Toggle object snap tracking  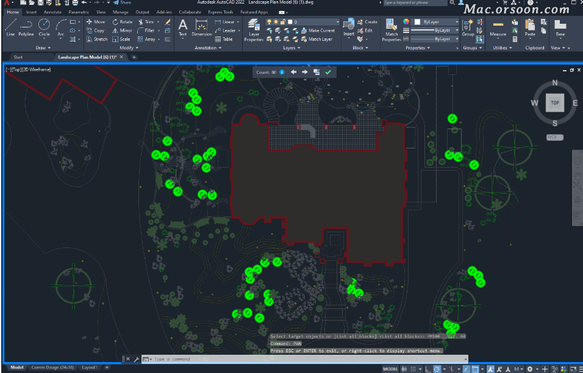[467, 369]
